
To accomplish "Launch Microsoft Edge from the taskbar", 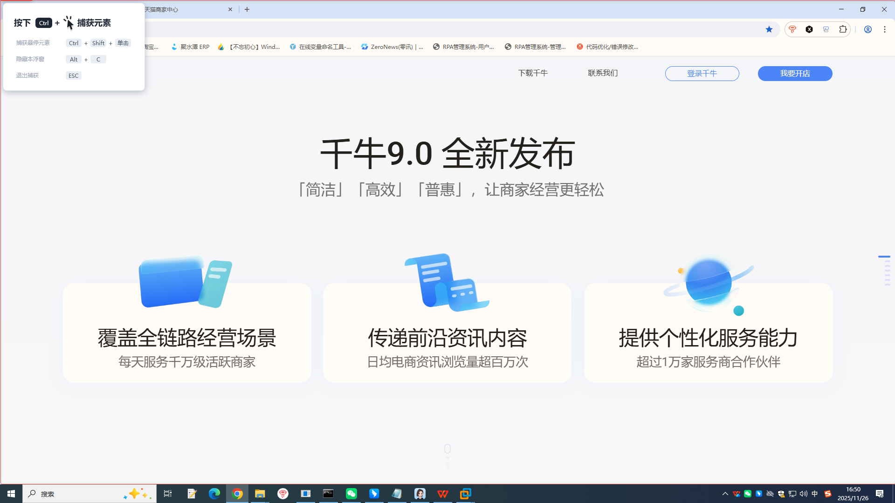I will point(214,494).
